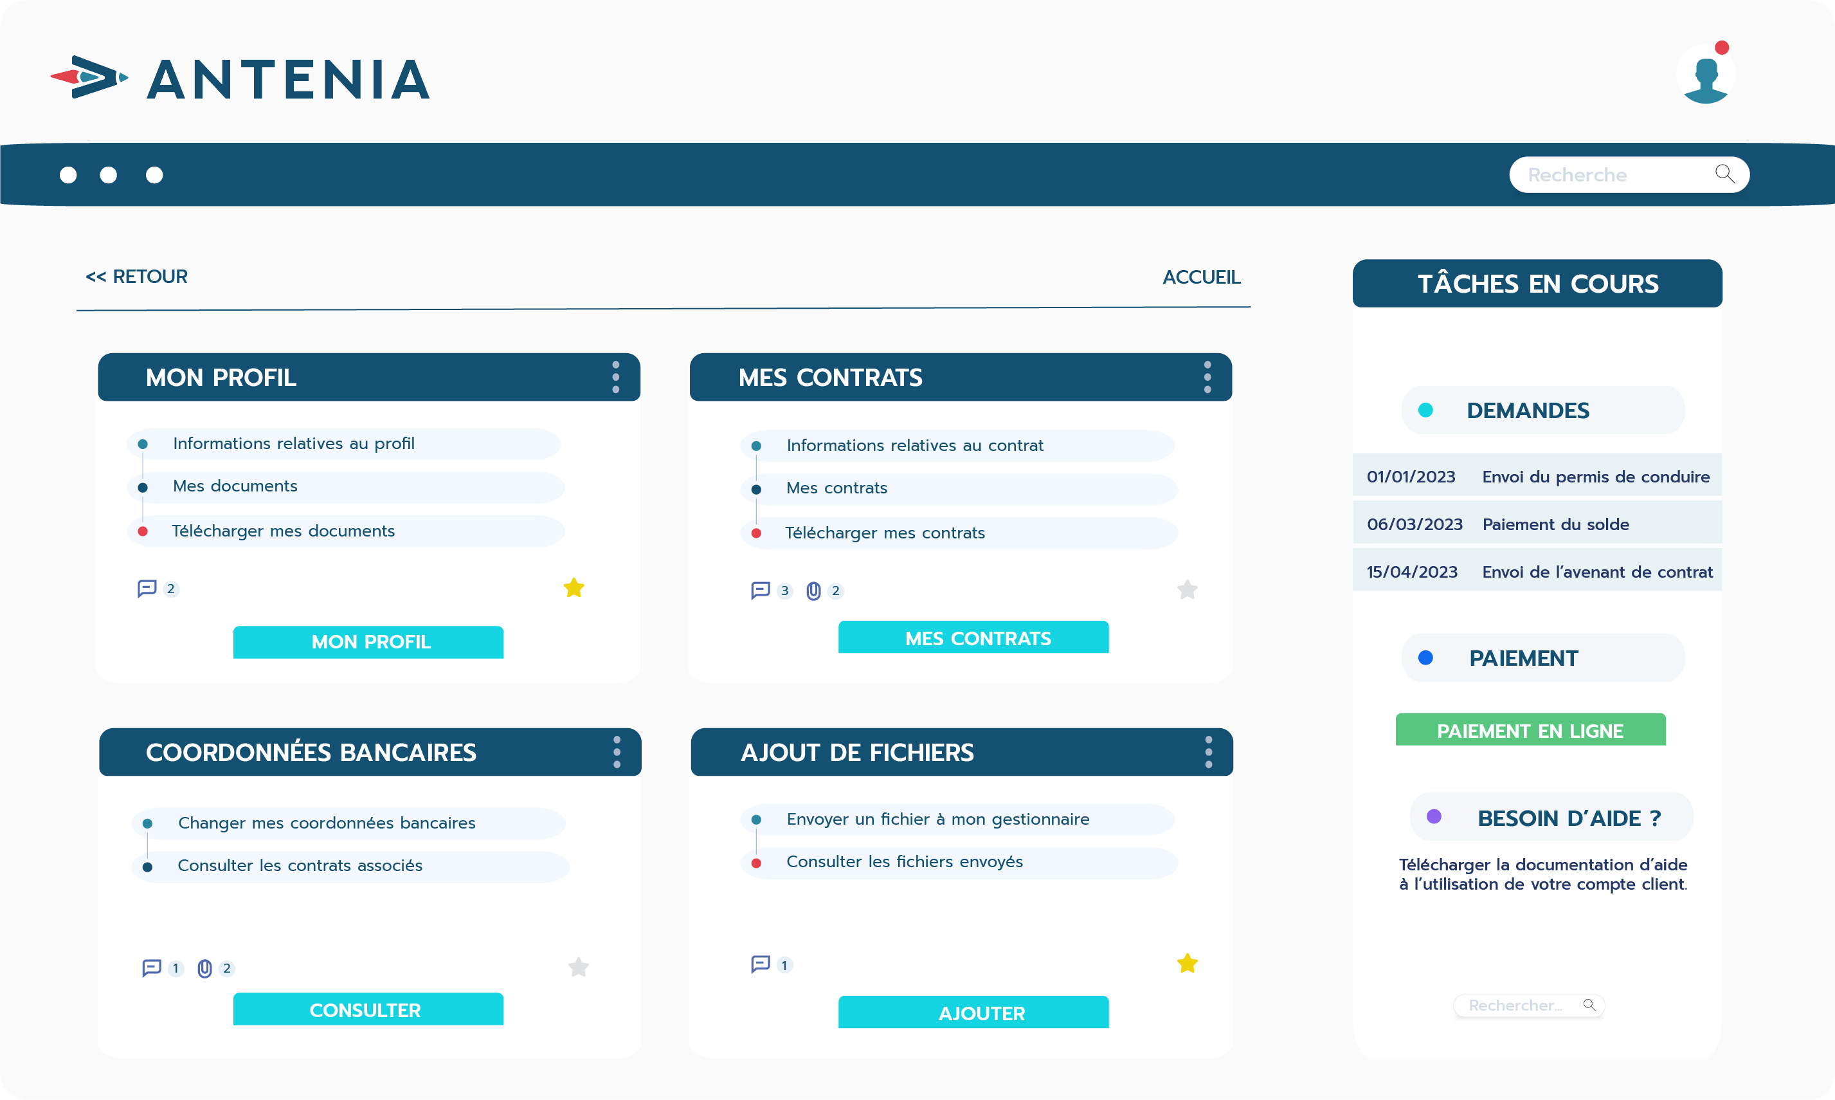Go to ACCUEIL navigation link
Image resolution: width=1835 pixels, height=1100 pixels.
pyautogui.click(x=1201, y=277)
